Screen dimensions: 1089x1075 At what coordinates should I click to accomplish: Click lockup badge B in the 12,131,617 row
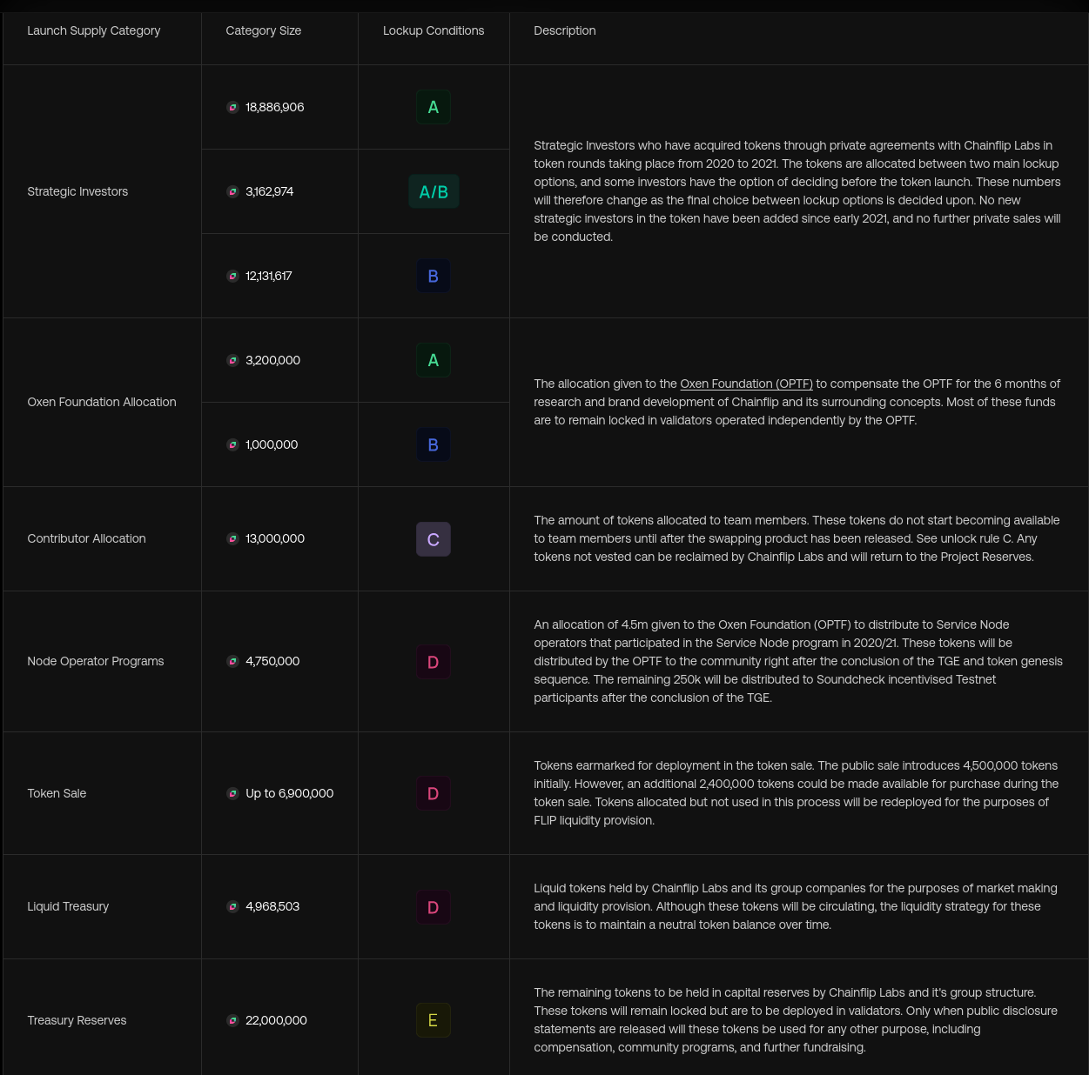click(x=434, y=276)
